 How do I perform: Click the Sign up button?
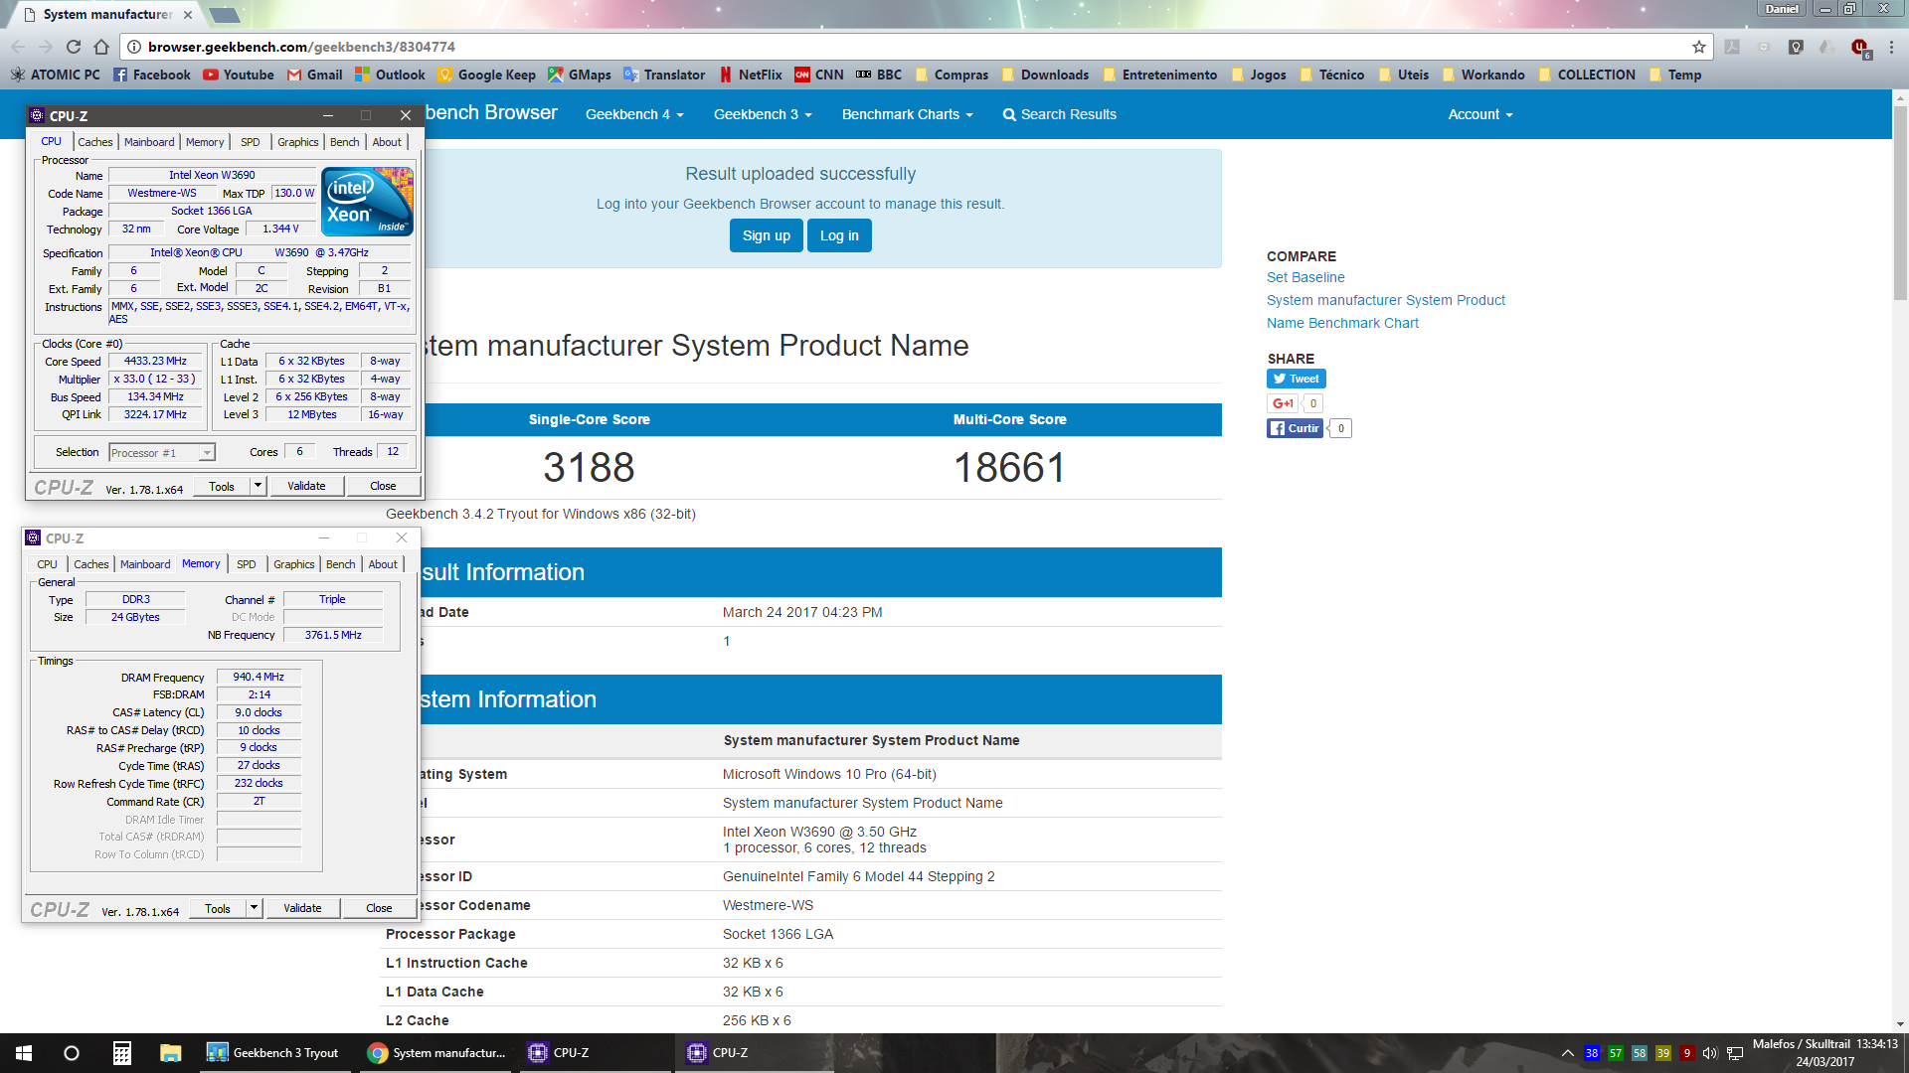coord(766,235)
